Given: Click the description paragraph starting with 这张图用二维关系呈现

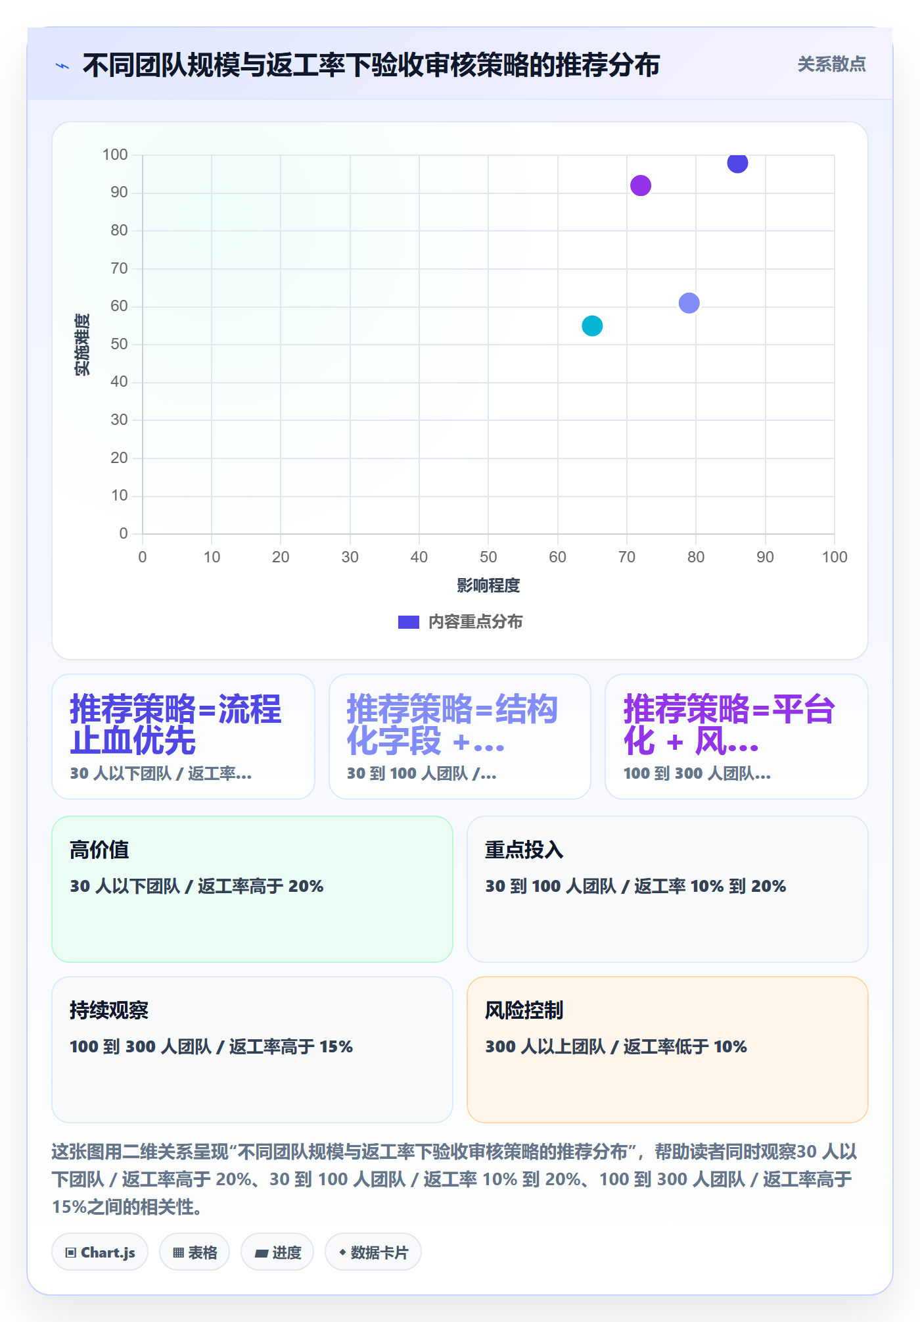Looking at the screenshot, I should (x=455, y=1179).
